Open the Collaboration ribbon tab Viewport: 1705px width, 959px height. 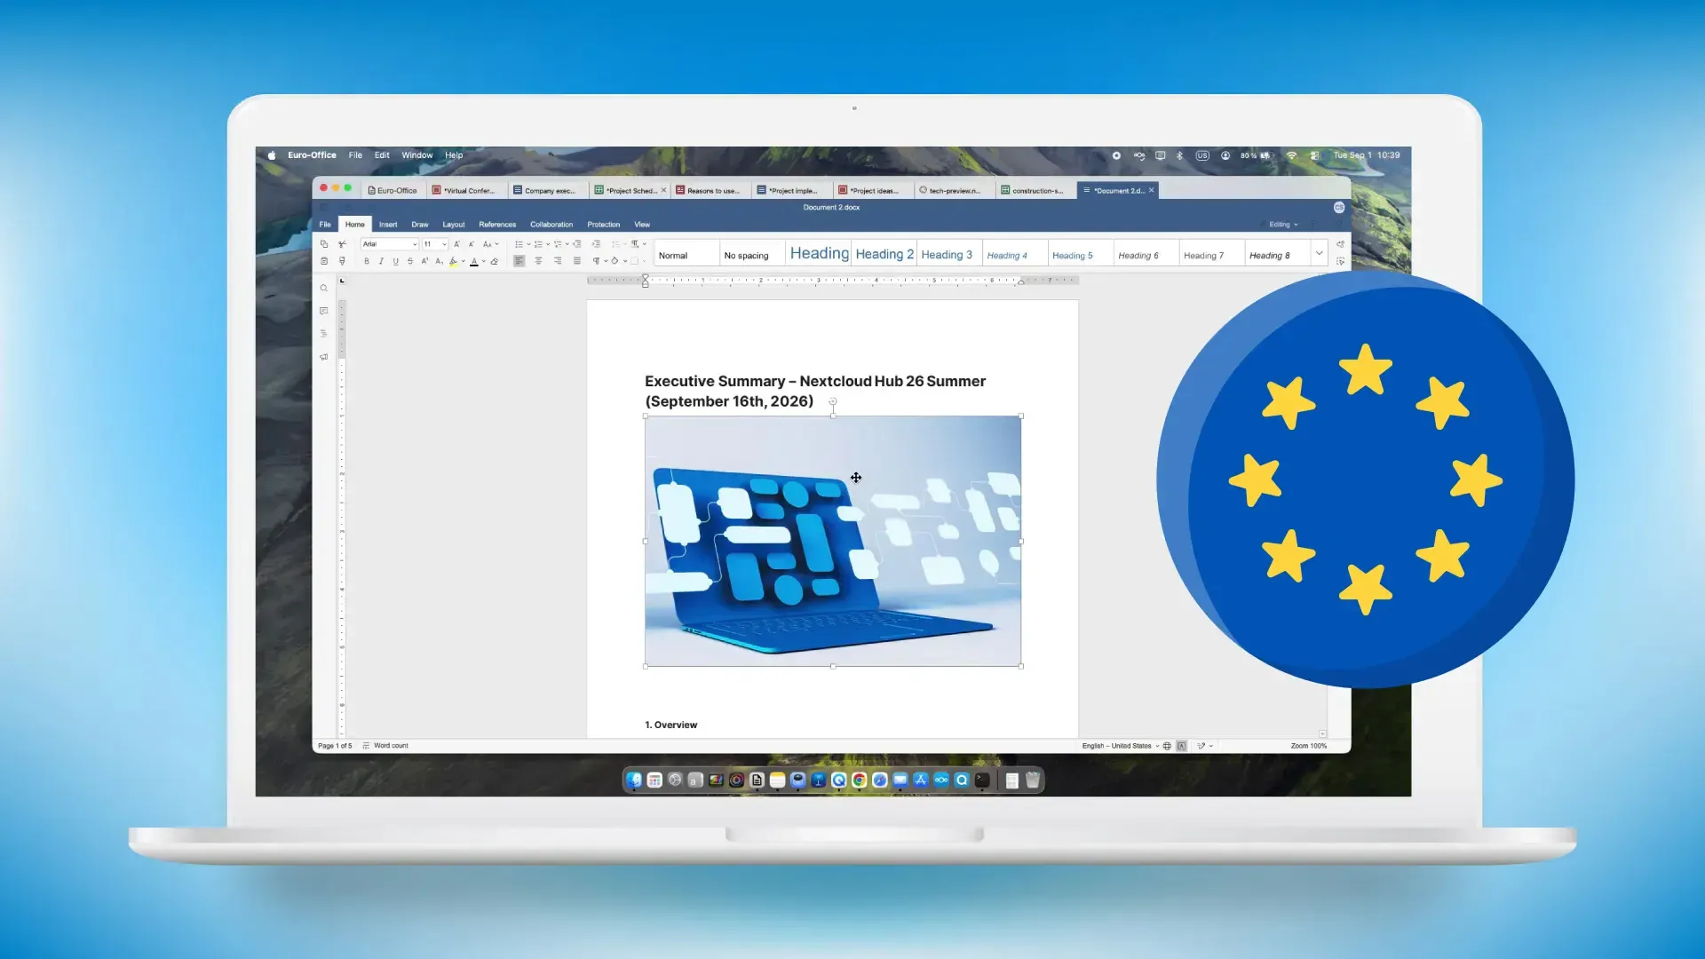pos(551,225)
